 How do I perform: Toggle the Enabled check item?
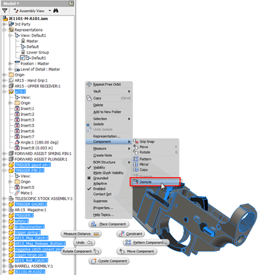(109, 188)
